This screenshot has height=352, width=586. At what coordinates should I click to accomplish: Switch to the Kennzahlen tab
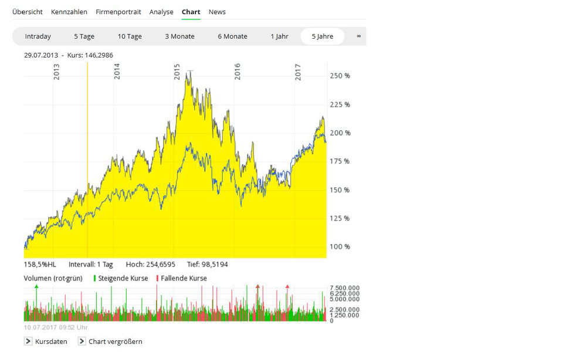coord(69,12)
